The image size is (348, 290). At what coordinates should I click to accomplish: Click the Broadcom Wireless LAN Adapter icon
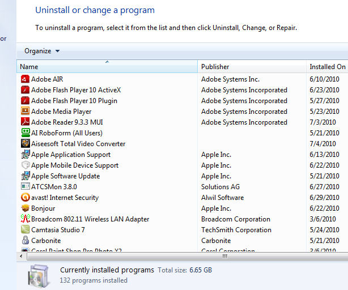pos(26,219)
